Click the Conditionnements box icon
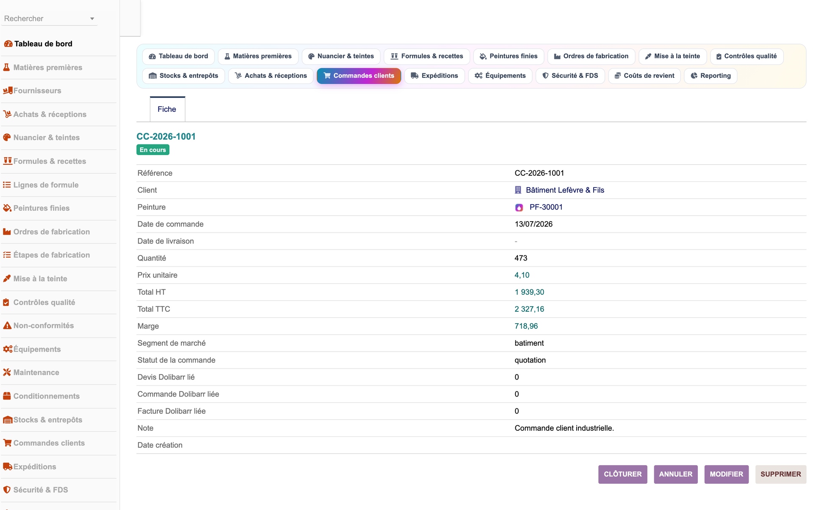 coord(7,396)
